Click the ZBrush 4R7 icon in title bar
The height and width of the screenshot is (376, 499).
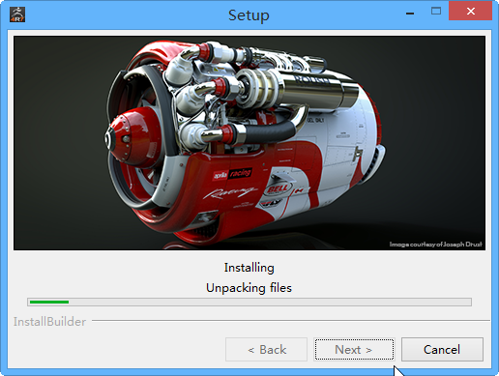coord(17,14)
